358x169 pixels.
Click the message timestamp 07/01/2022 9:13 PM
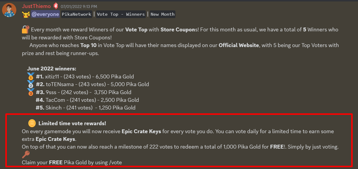[x=79, y=7]
